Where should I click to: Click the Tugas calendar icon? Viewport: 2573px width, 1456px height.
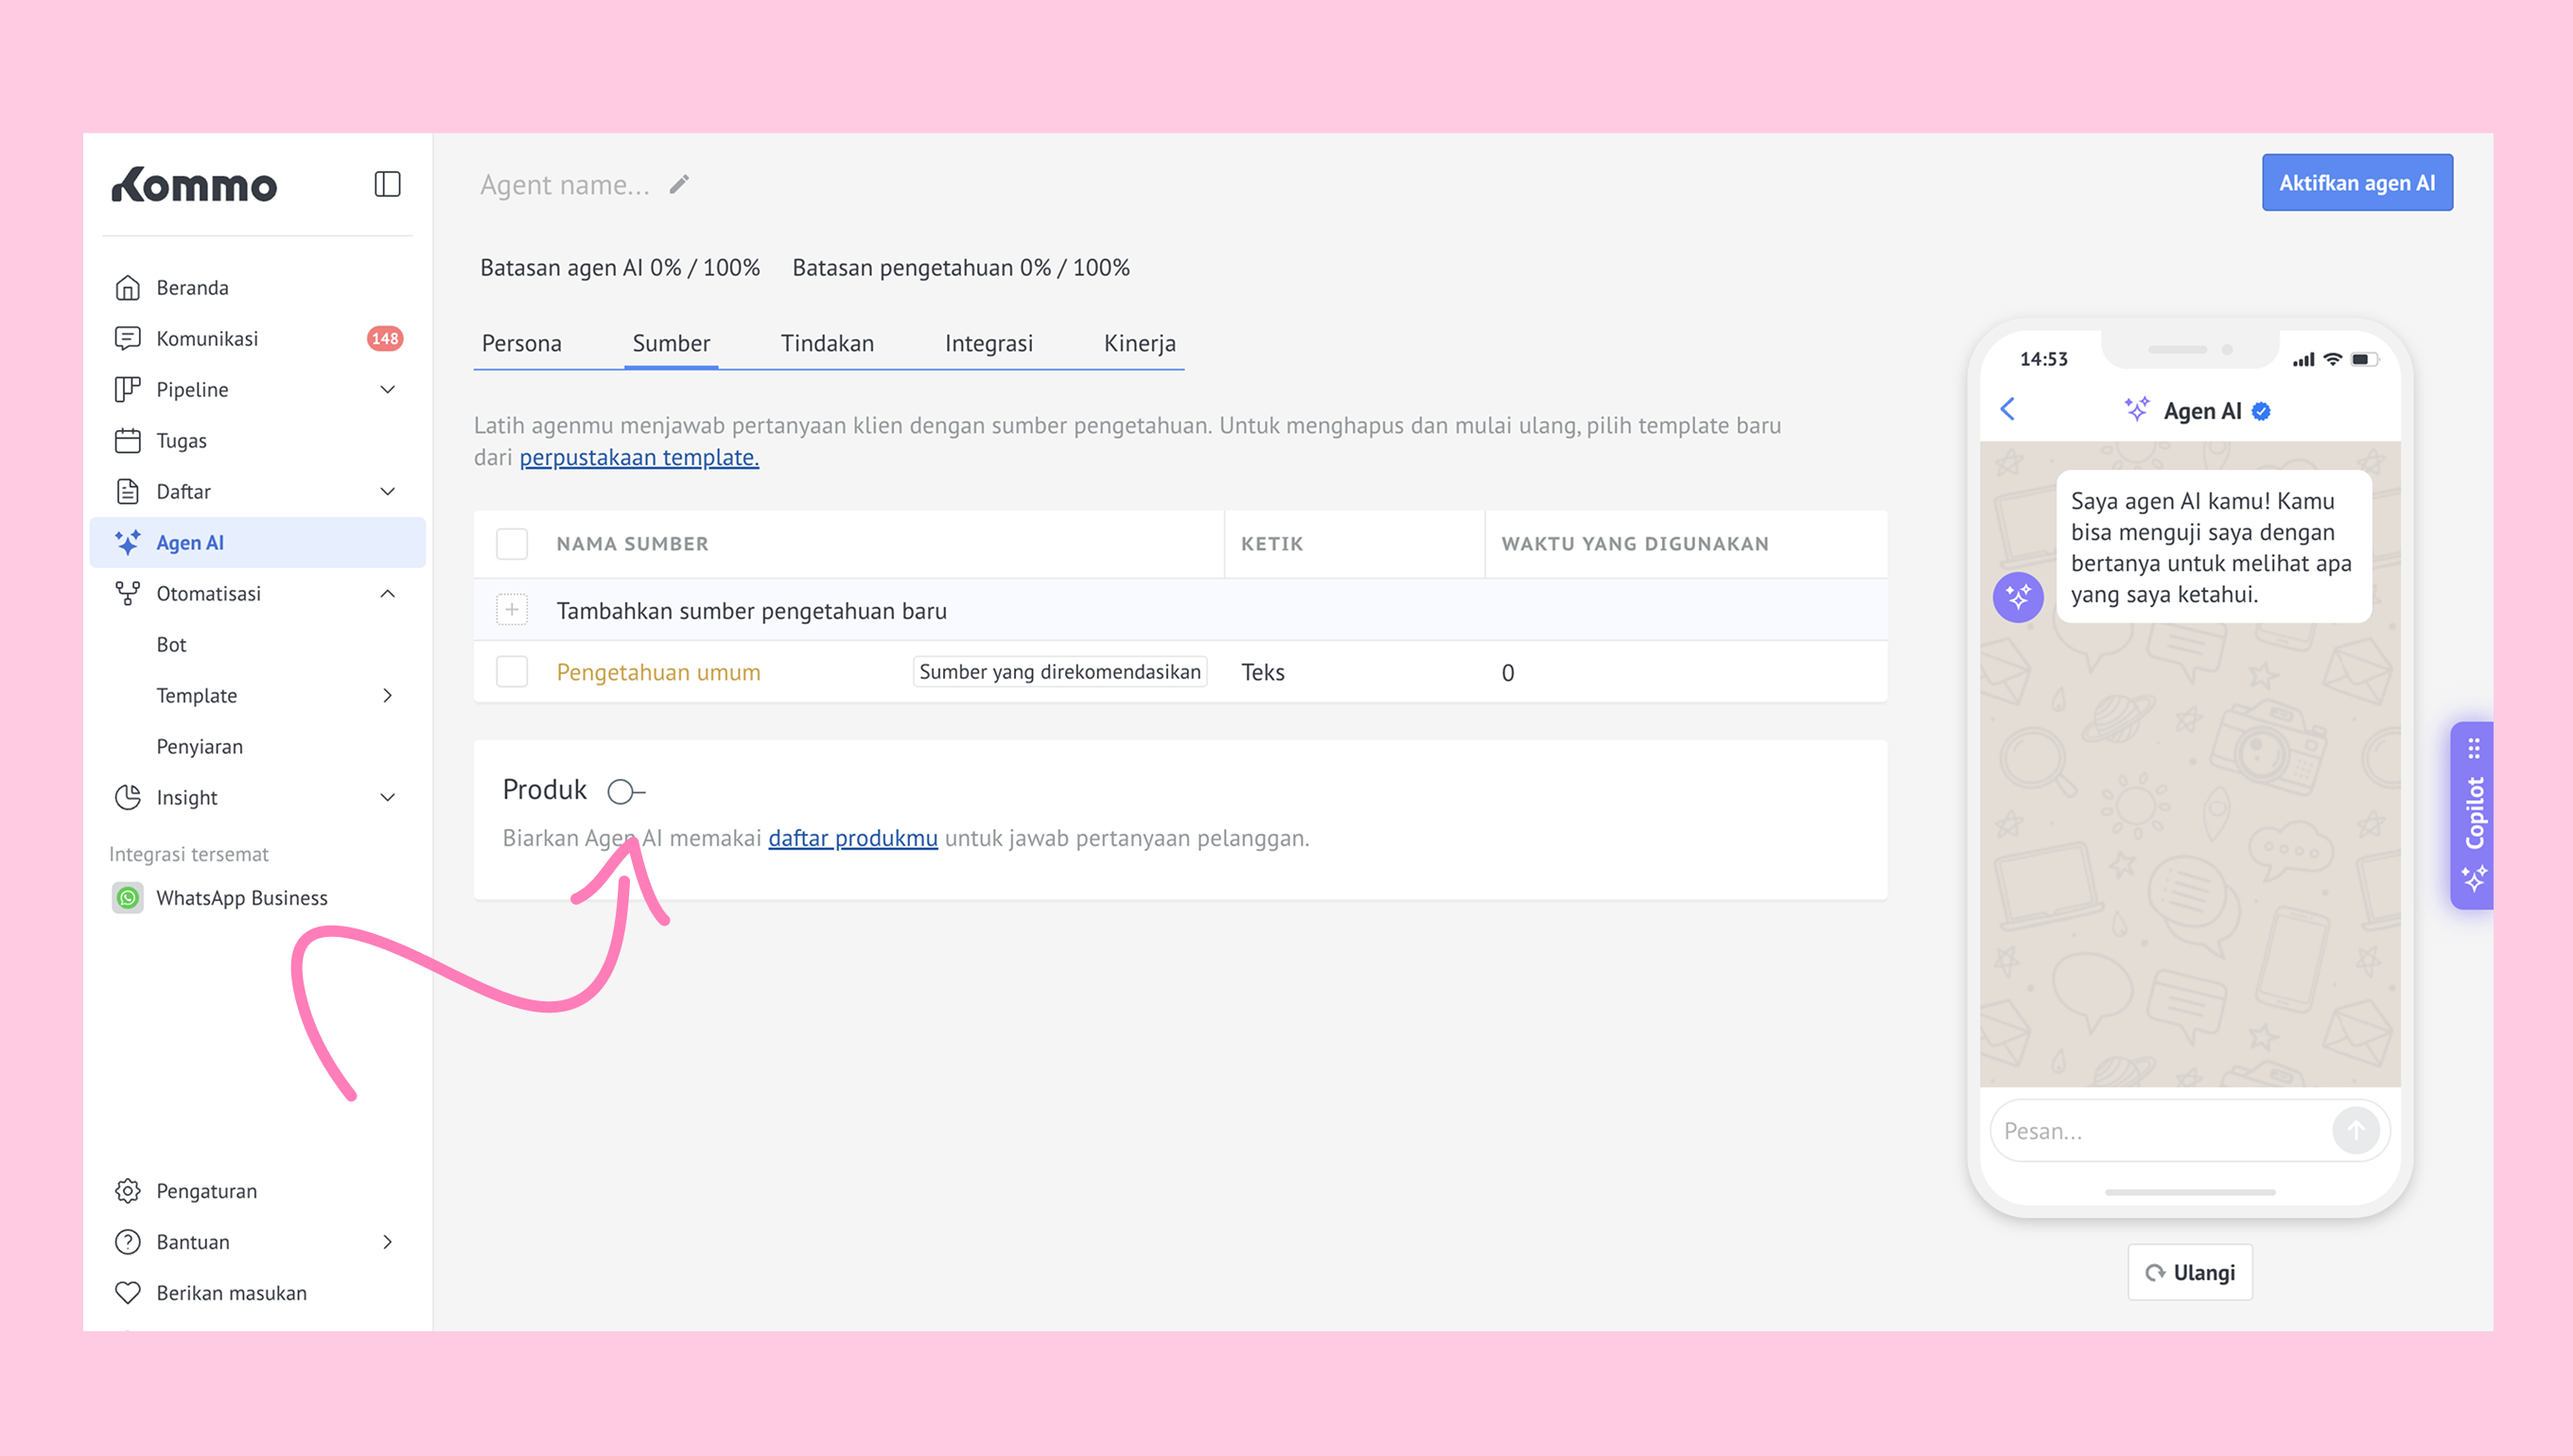127,441
